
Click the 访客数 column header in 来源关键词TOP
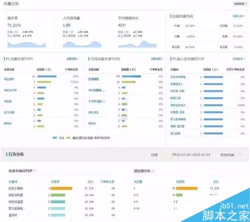click(x=55, y=181)
